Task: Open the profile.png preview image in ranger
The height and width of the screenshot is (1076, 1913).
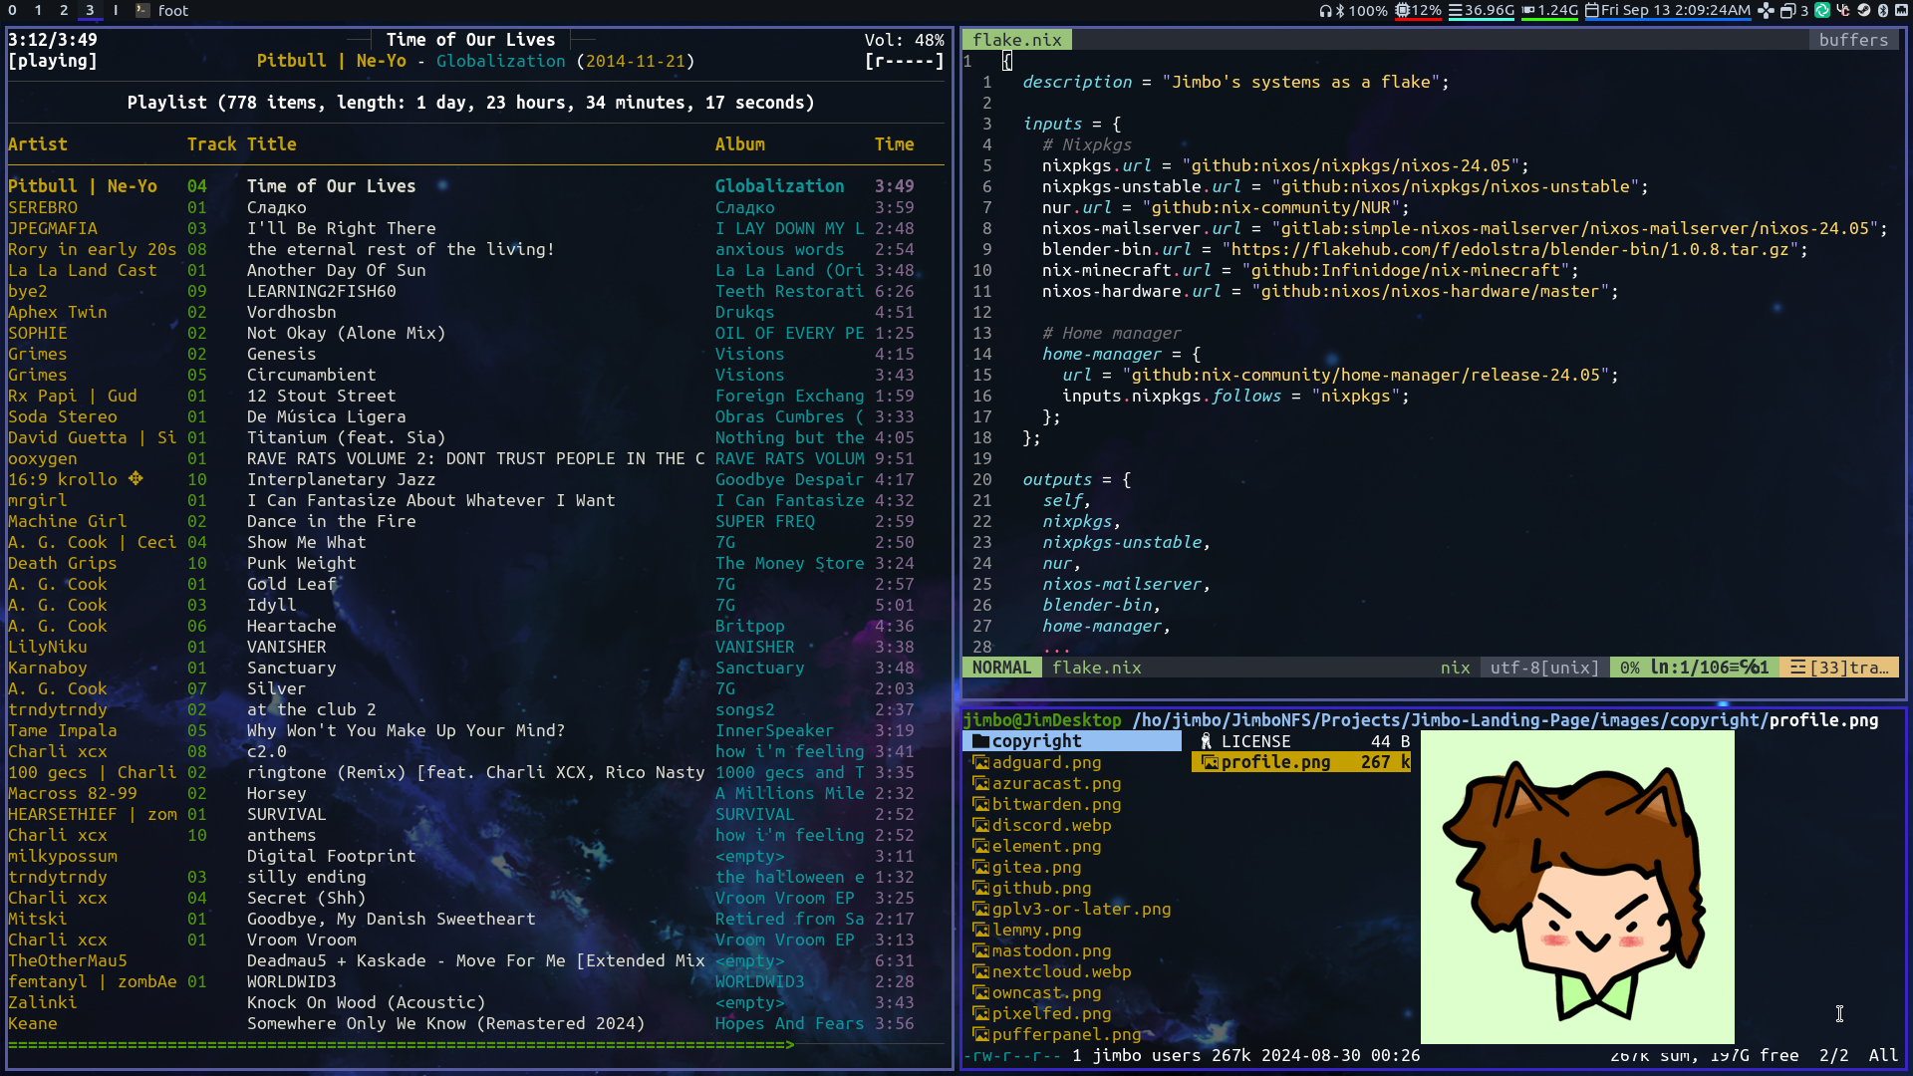Action: 1577,887
